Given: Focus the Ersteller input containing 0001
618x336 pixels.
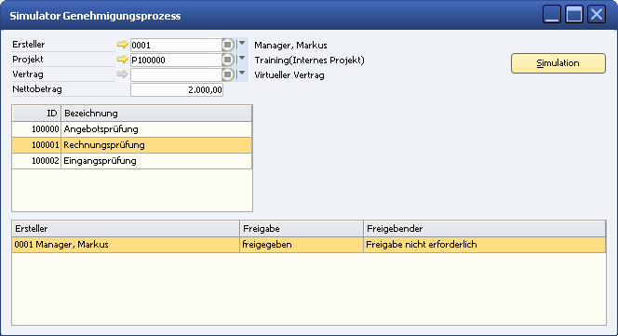Looking at the screenshot, I should 176,45.
